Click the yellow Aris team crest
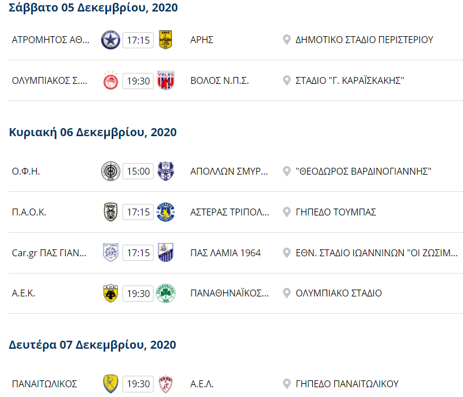 pyautogui.click(x=166, y=40)
